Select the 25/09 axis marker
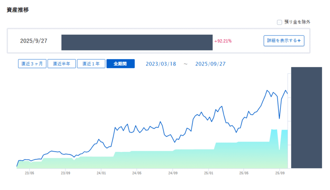330x190 pixels. click(x=279, y=173)
